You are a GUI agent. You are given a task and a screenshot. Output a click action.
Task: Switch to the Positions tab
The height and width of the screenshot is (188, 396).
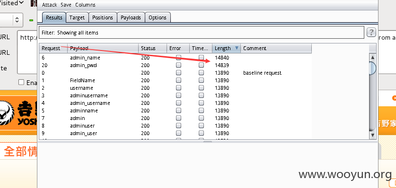(x=103, y=17)
